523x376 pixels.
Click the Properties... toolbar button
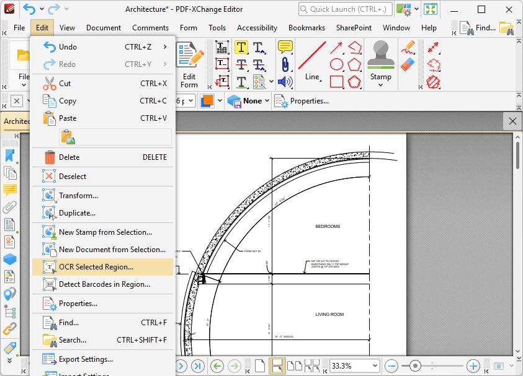(x=302, y=101)
